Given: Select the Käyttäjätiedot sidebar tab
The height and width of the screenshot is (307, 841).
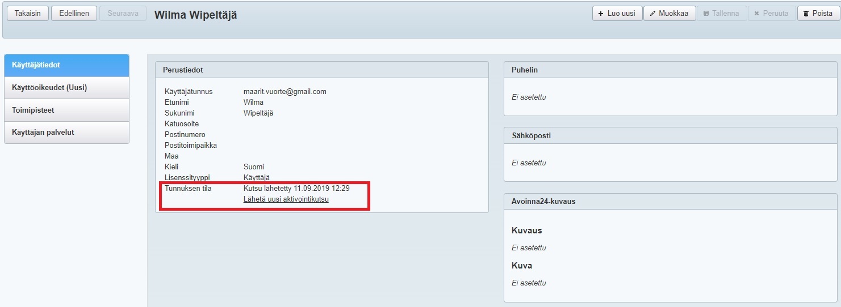Looking at the screenshot, I should pos(66,65).
